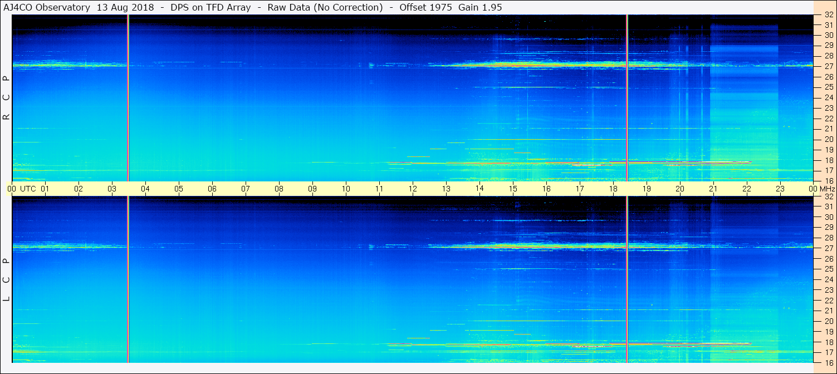Viewport: 837px width, 374px height.
Task: Select the 13 hour tick on the time axis
Action: click(x=446, y=189)
